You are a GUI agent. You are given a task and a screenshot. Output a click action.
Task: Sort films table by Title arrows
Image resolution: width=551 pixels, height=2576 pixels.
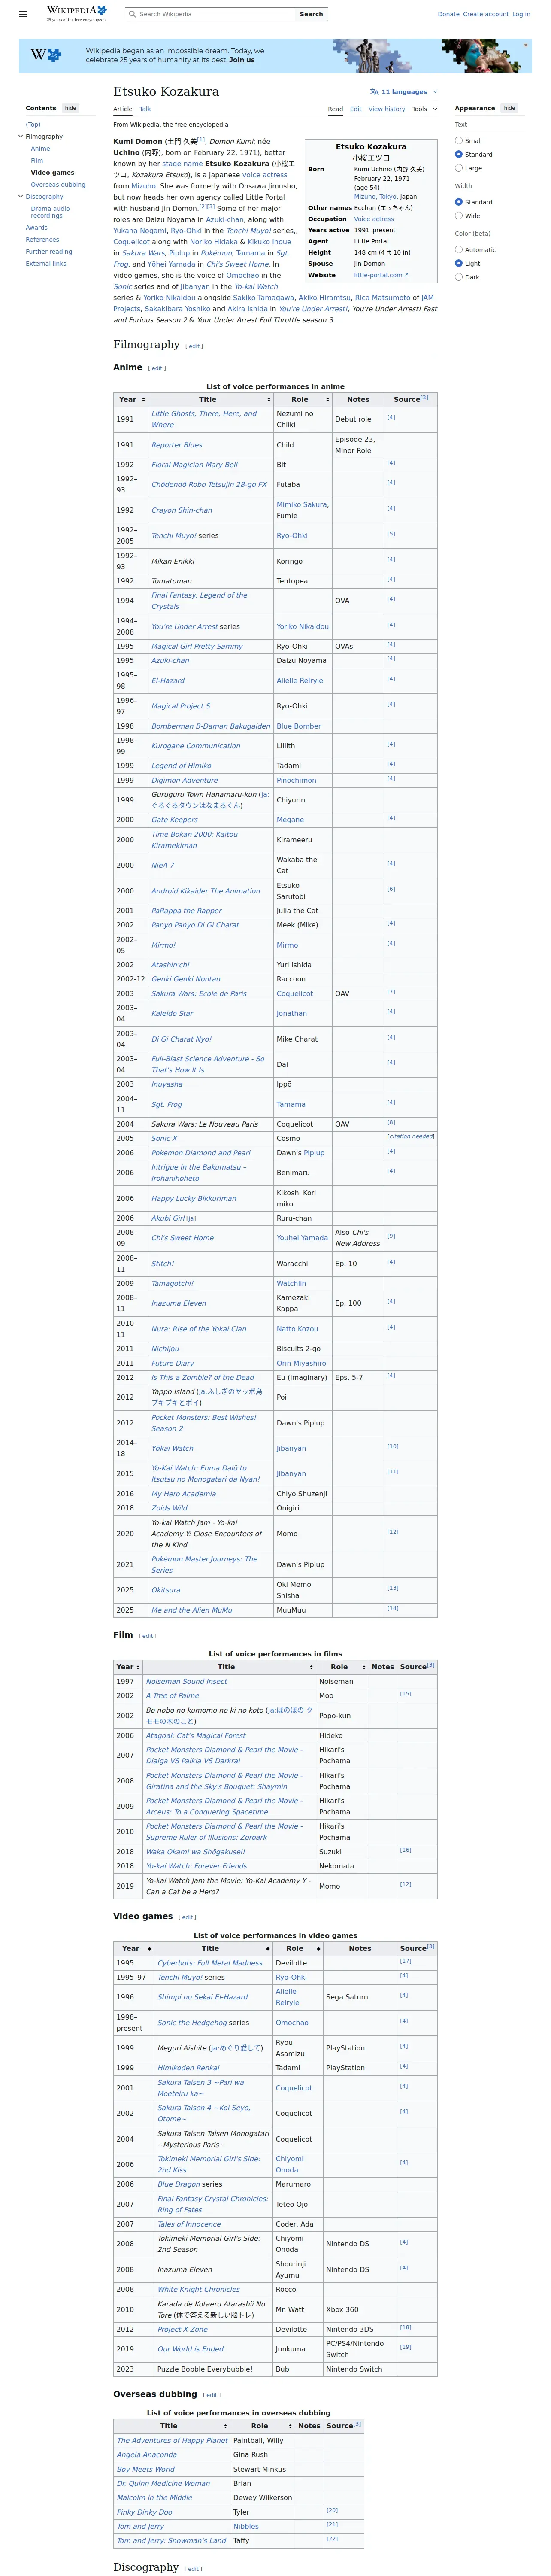coord(311,1667)
